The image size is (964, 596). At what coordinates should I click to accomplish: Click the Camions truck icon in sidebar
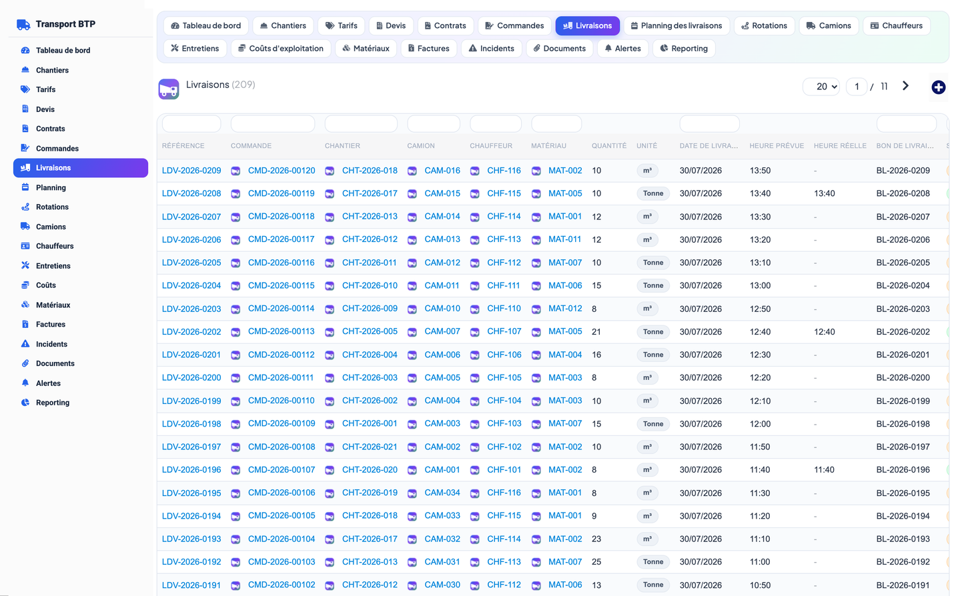[x=25, y=227]
